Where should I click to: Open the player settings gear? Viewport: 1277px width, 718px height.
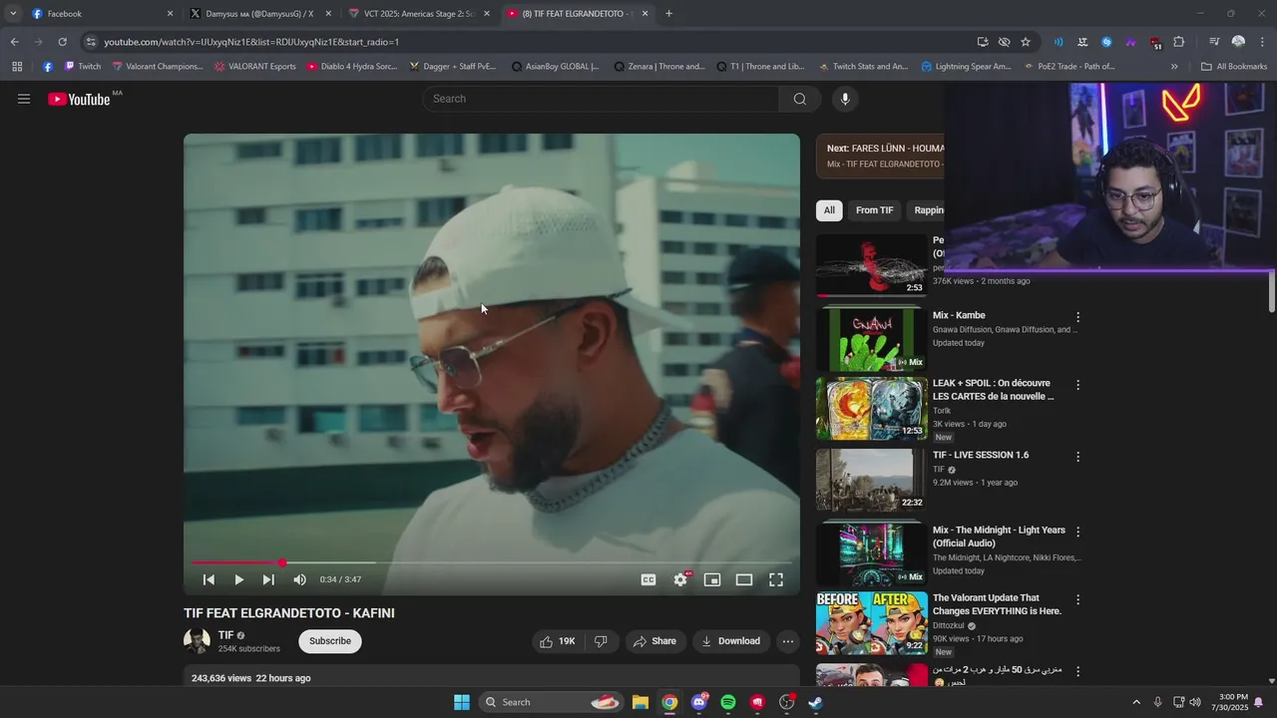tap(680, 579)
